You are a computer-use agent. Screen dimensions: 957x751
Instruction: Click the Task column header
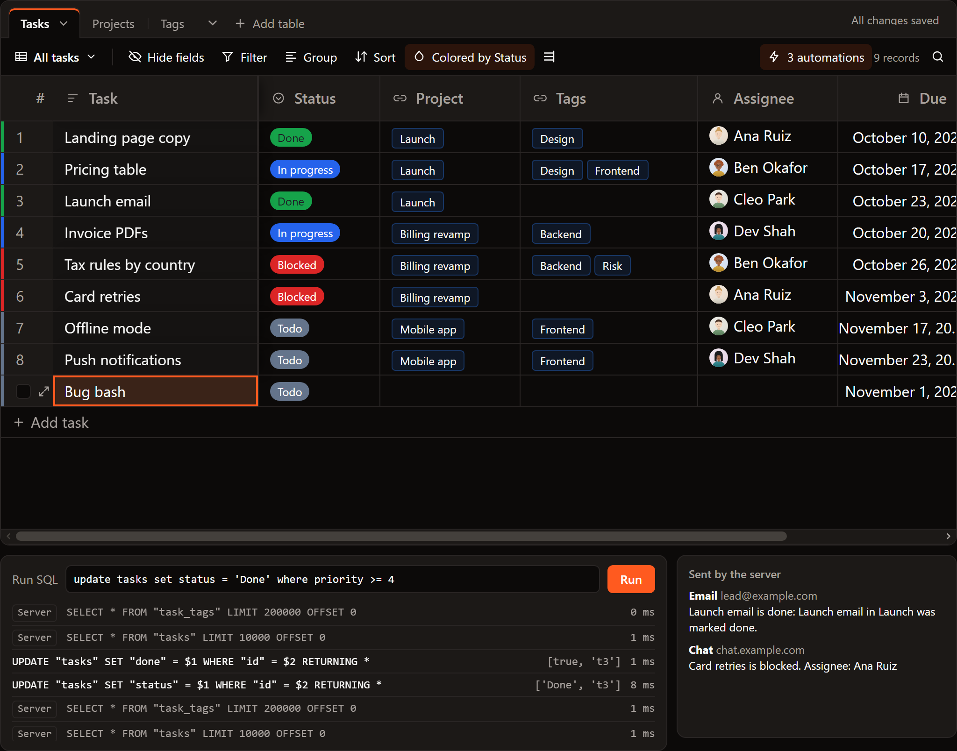(155, 99)
